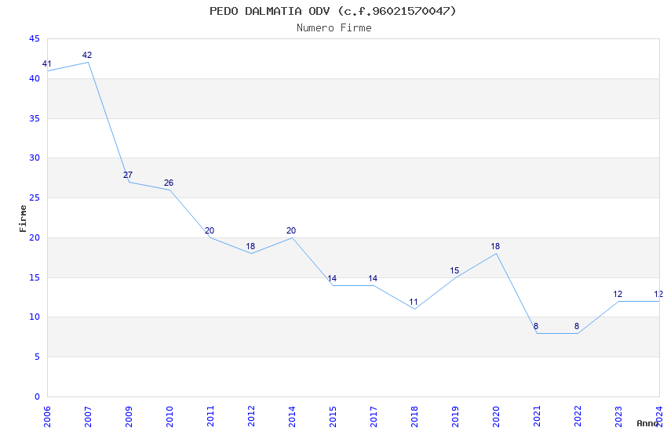
Task: Select the 2020 x-axis year label
Action: point(496,415)
